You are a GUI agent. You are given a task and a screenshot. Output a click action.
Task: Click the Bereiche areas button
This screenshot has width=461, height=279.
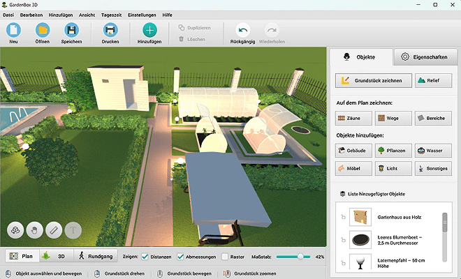(433, 118)
